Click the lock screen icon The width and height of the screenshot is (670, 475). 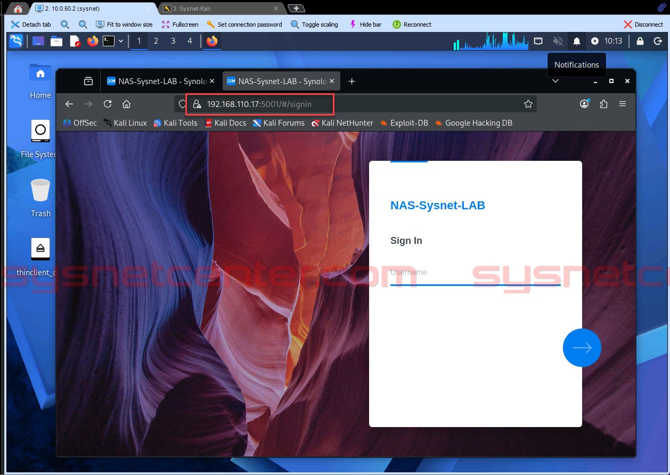tap(640, 41)
